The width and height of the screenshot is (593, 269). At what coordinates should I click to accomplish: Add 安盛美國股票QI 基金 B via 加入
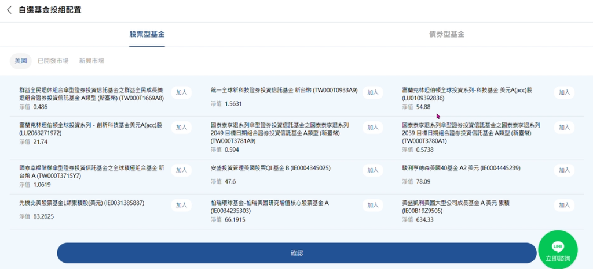pyautogui.click(x=373, y=170)
